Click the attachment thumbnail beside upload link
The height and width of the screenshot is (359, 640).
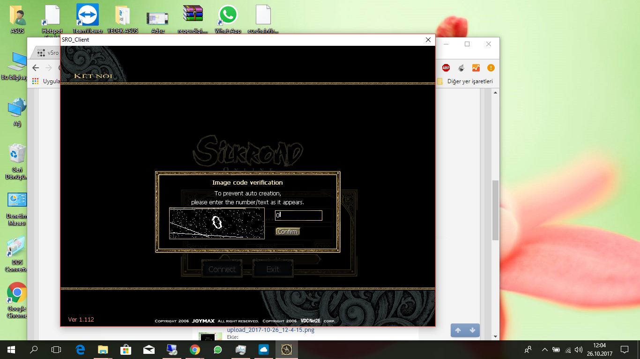210,336
